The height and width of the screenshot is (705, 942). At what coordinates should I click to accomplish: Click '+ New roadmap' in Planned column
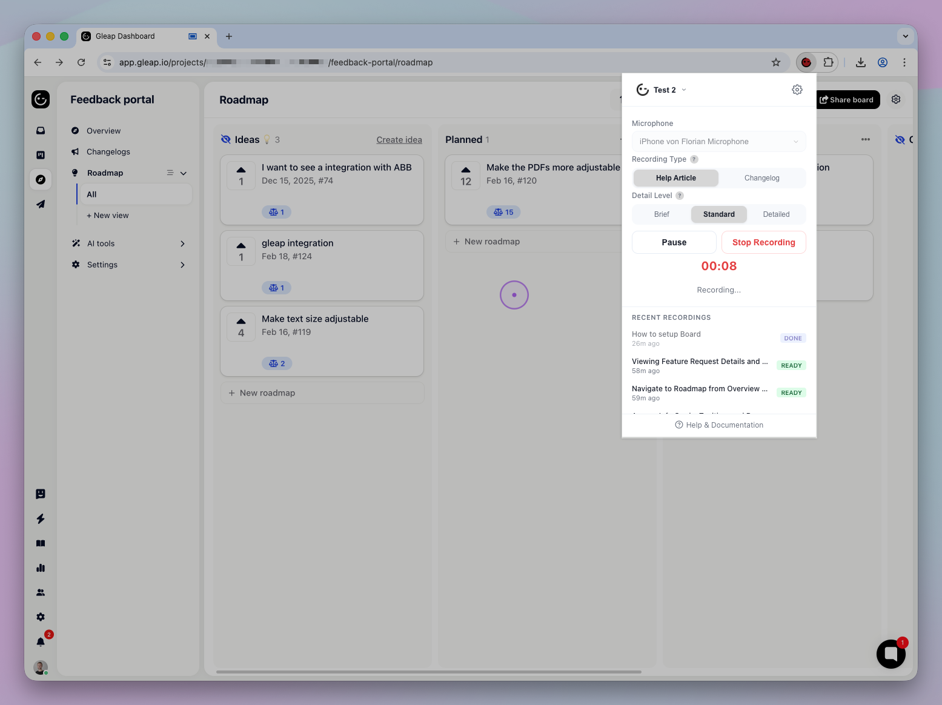(x=534, y=242)
